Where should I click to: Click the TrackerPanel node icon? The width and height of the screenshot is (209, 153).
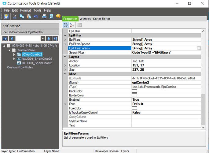[14, 50]
